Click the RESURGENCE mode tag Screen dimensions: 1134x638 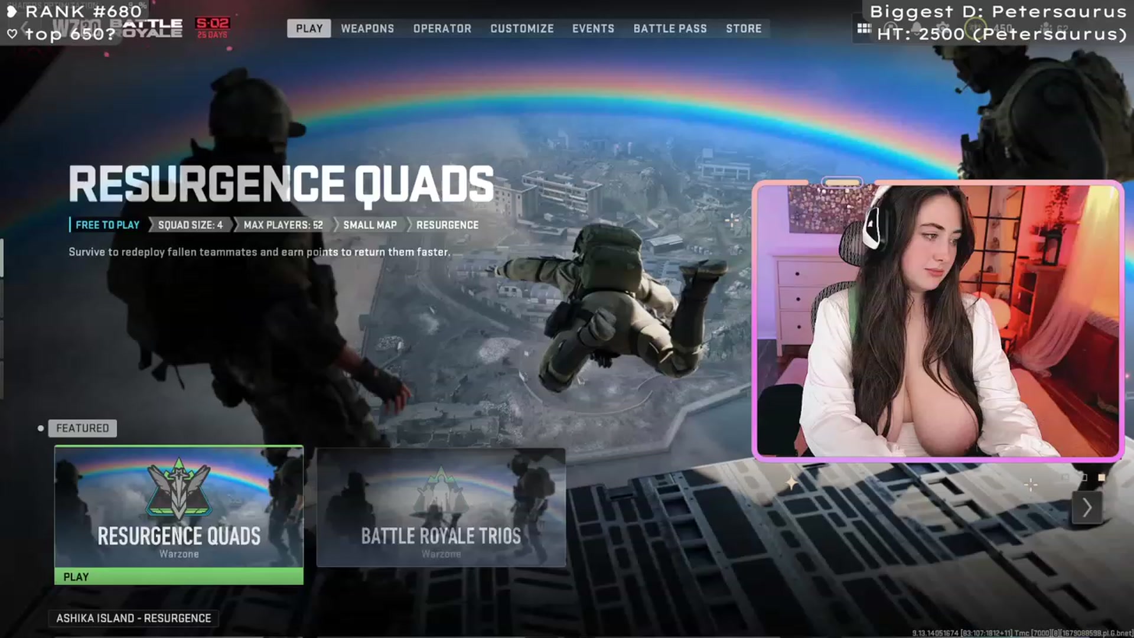pyautogui.click(x=447, y=225)
